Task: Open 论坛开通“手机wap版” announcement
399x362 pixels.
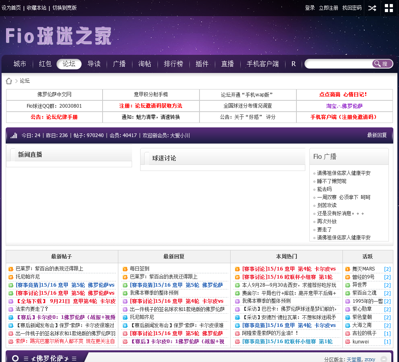Action: click(x=247, y=95)
